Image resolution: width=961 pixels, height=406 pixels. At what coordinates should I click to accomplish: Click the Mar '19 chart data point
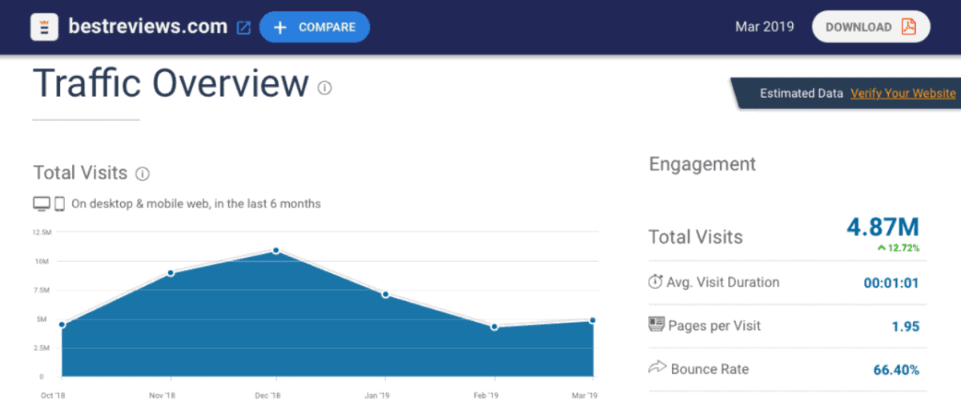593,320
